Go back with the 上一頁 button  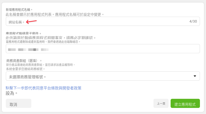point(161,103)
